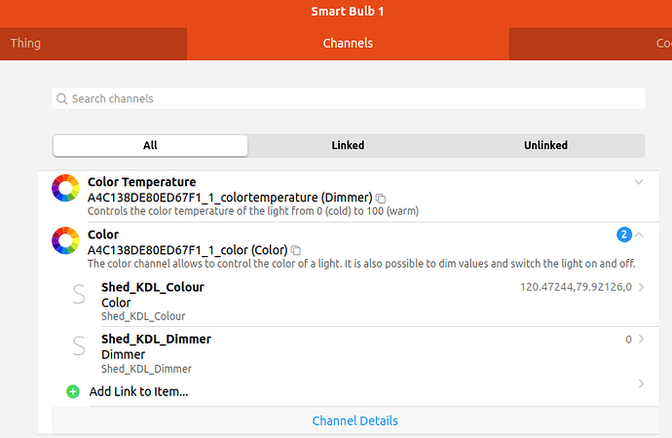The image size is (672, 438).
Task: Click Add Link to Item...
Action: click(x=138, y=391)
